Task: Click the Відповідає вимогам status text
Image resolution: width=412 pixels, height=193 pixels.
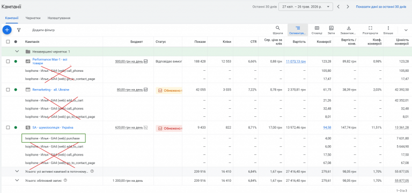Action: pos(168,62)
